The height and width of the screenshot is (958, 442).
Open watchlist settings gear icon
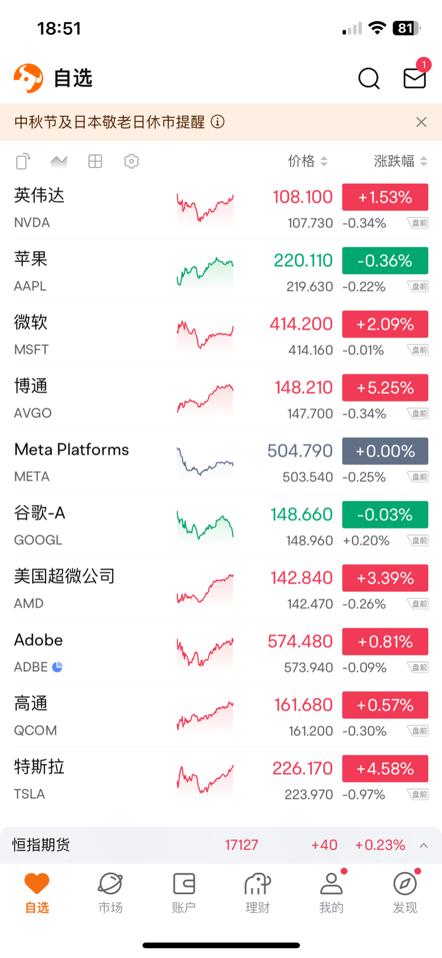(x=131, y=161)
